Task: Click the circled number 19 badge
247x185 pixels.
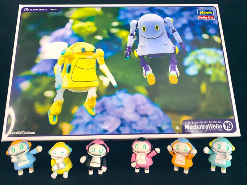Action: click(228, 126)
